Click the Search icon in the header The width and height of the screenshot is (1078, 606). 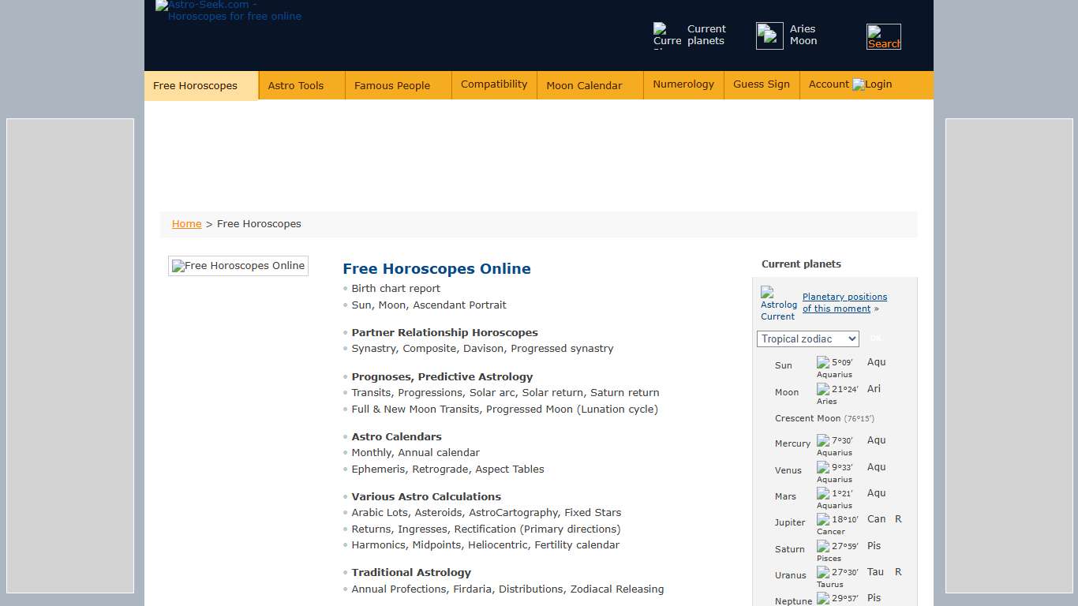[883, 37]
